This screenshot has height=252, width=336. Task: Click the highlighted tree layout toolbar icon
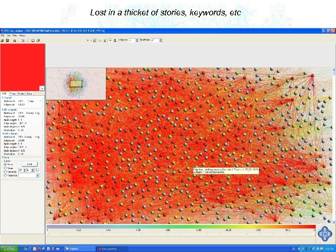110,40
